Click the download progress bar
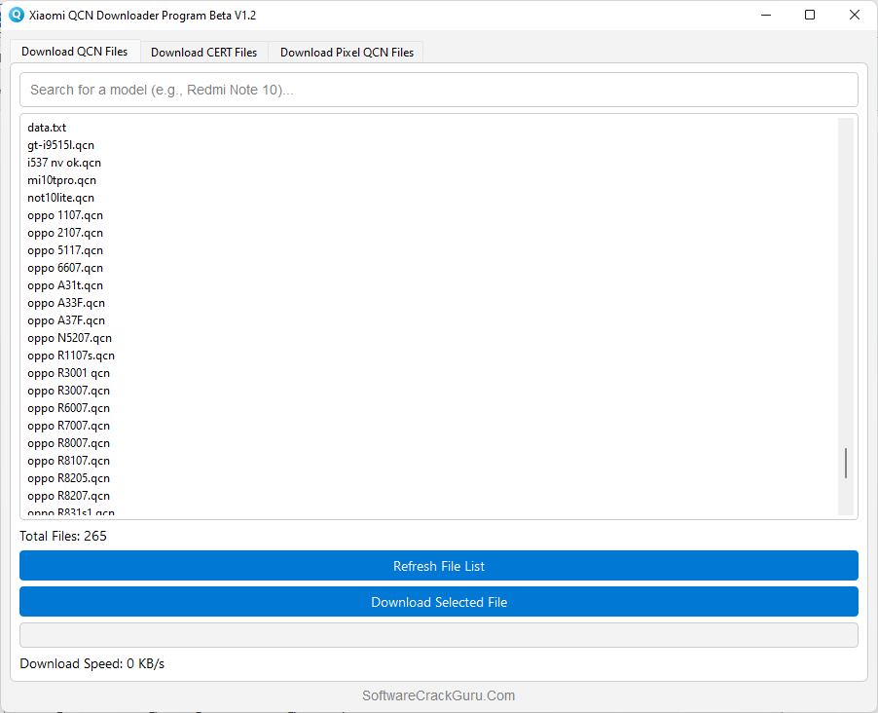 point(438,635)
